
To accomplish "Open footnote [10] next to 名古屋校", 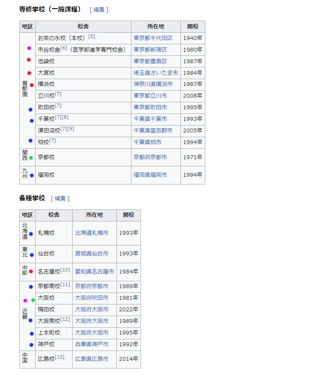I will pos(65,270).
